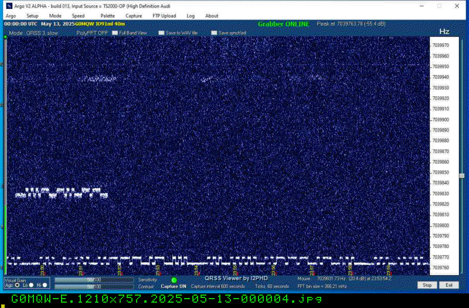Click the green Capture ON indicator light
Image resolution: width=469 pixels, height=308 pixels.
174,280
